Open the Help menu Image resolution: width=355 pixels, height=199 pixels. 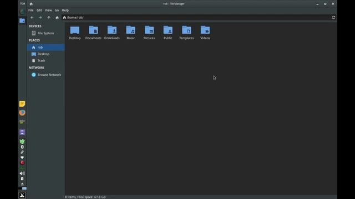coord(65,10)
